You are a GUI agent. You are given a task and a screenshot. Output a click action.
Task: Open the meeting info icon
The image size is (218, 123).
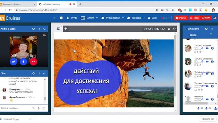pyautogui.click(x=61, y=18)
